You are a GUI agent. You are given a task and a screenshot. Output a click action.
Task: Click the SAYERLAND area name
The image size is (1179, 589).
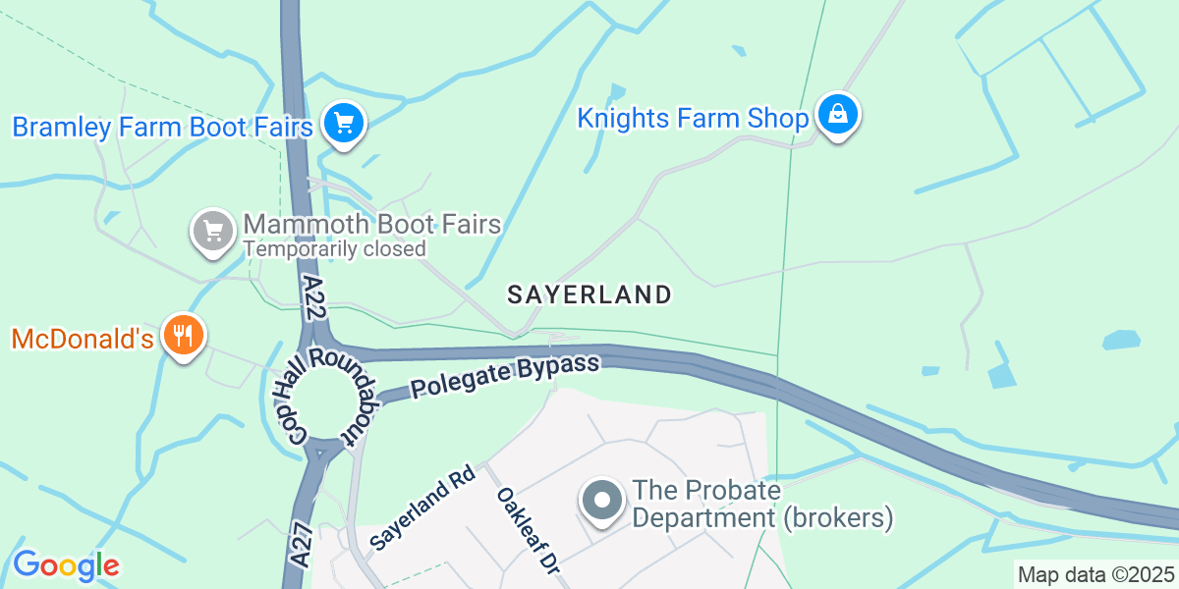(589, 294)
